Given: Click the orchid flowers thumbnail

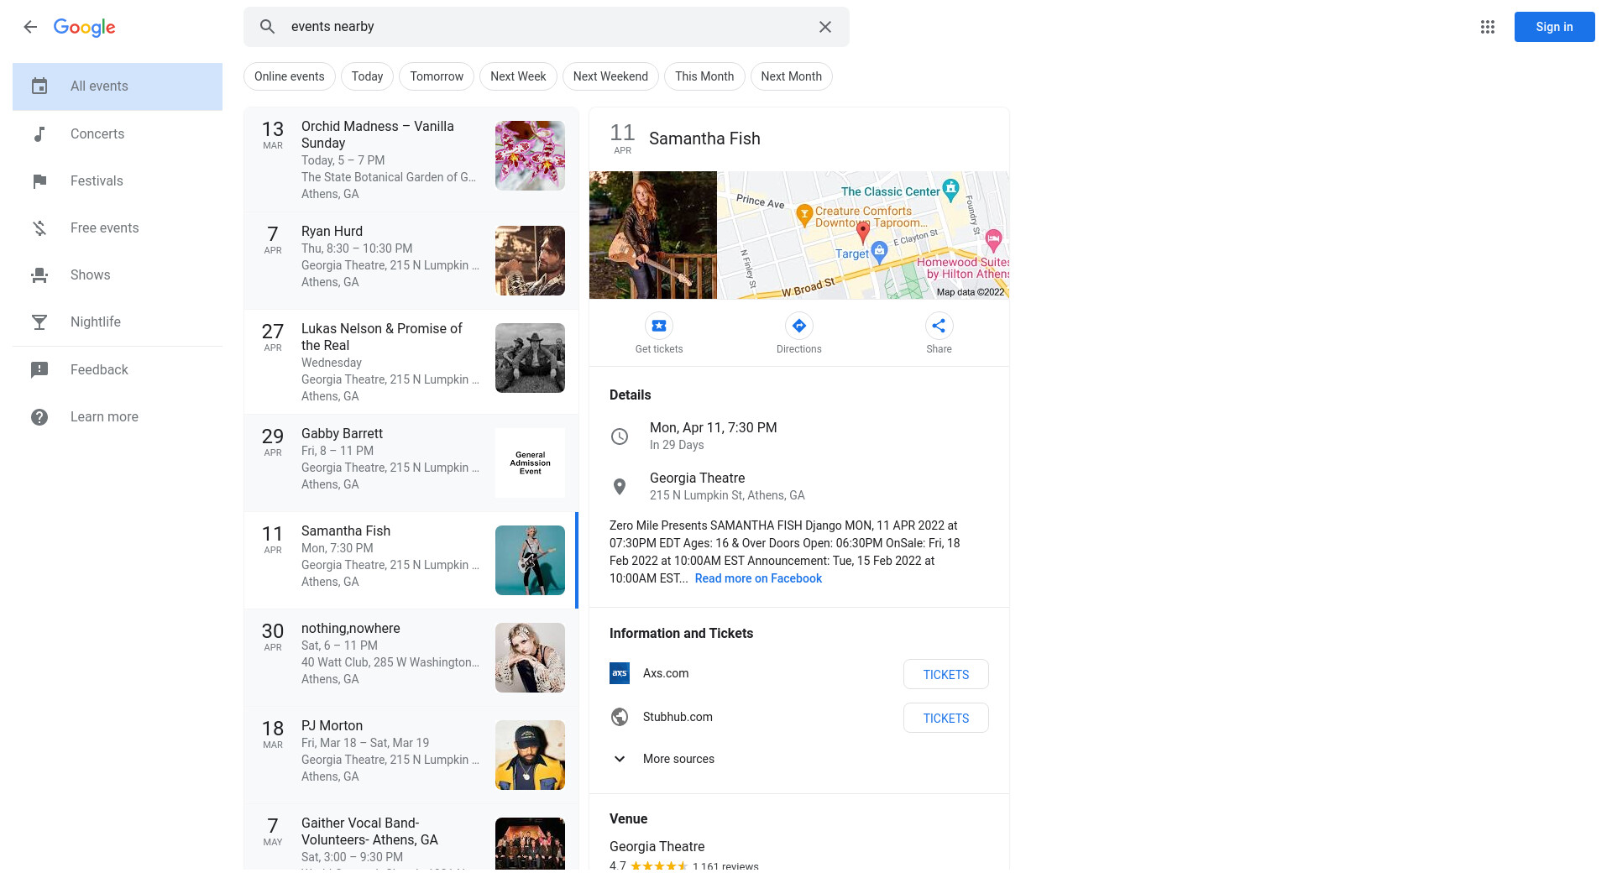Looking at the screenshot, I should pos(530,155).
